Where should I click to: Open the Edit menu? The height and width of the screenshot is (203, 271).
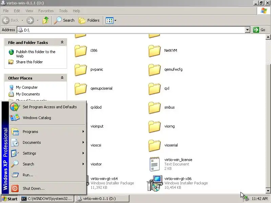[17, 11]
